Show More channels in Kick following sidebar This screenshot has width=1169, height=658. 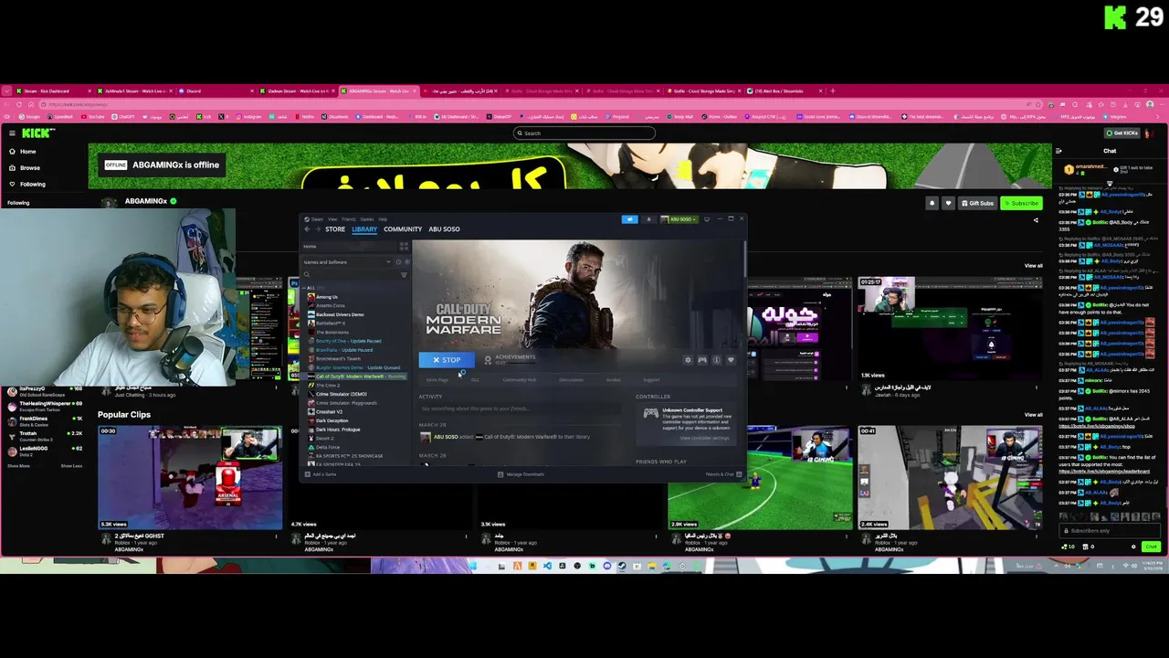point(18,466)
